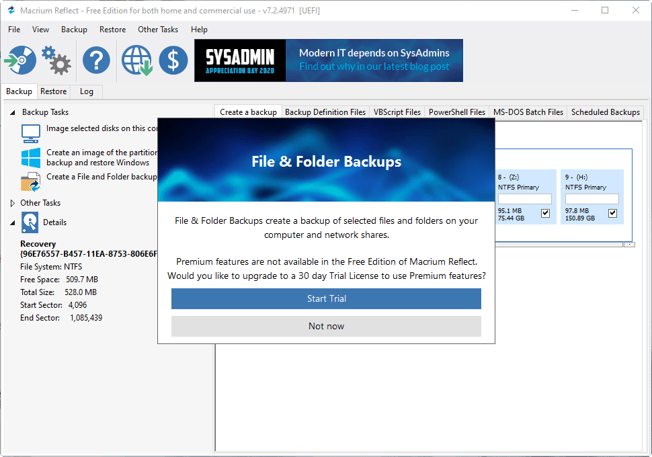652x457 pixels.
Task: Select the Backup tab
Action: tap(19, 91)
